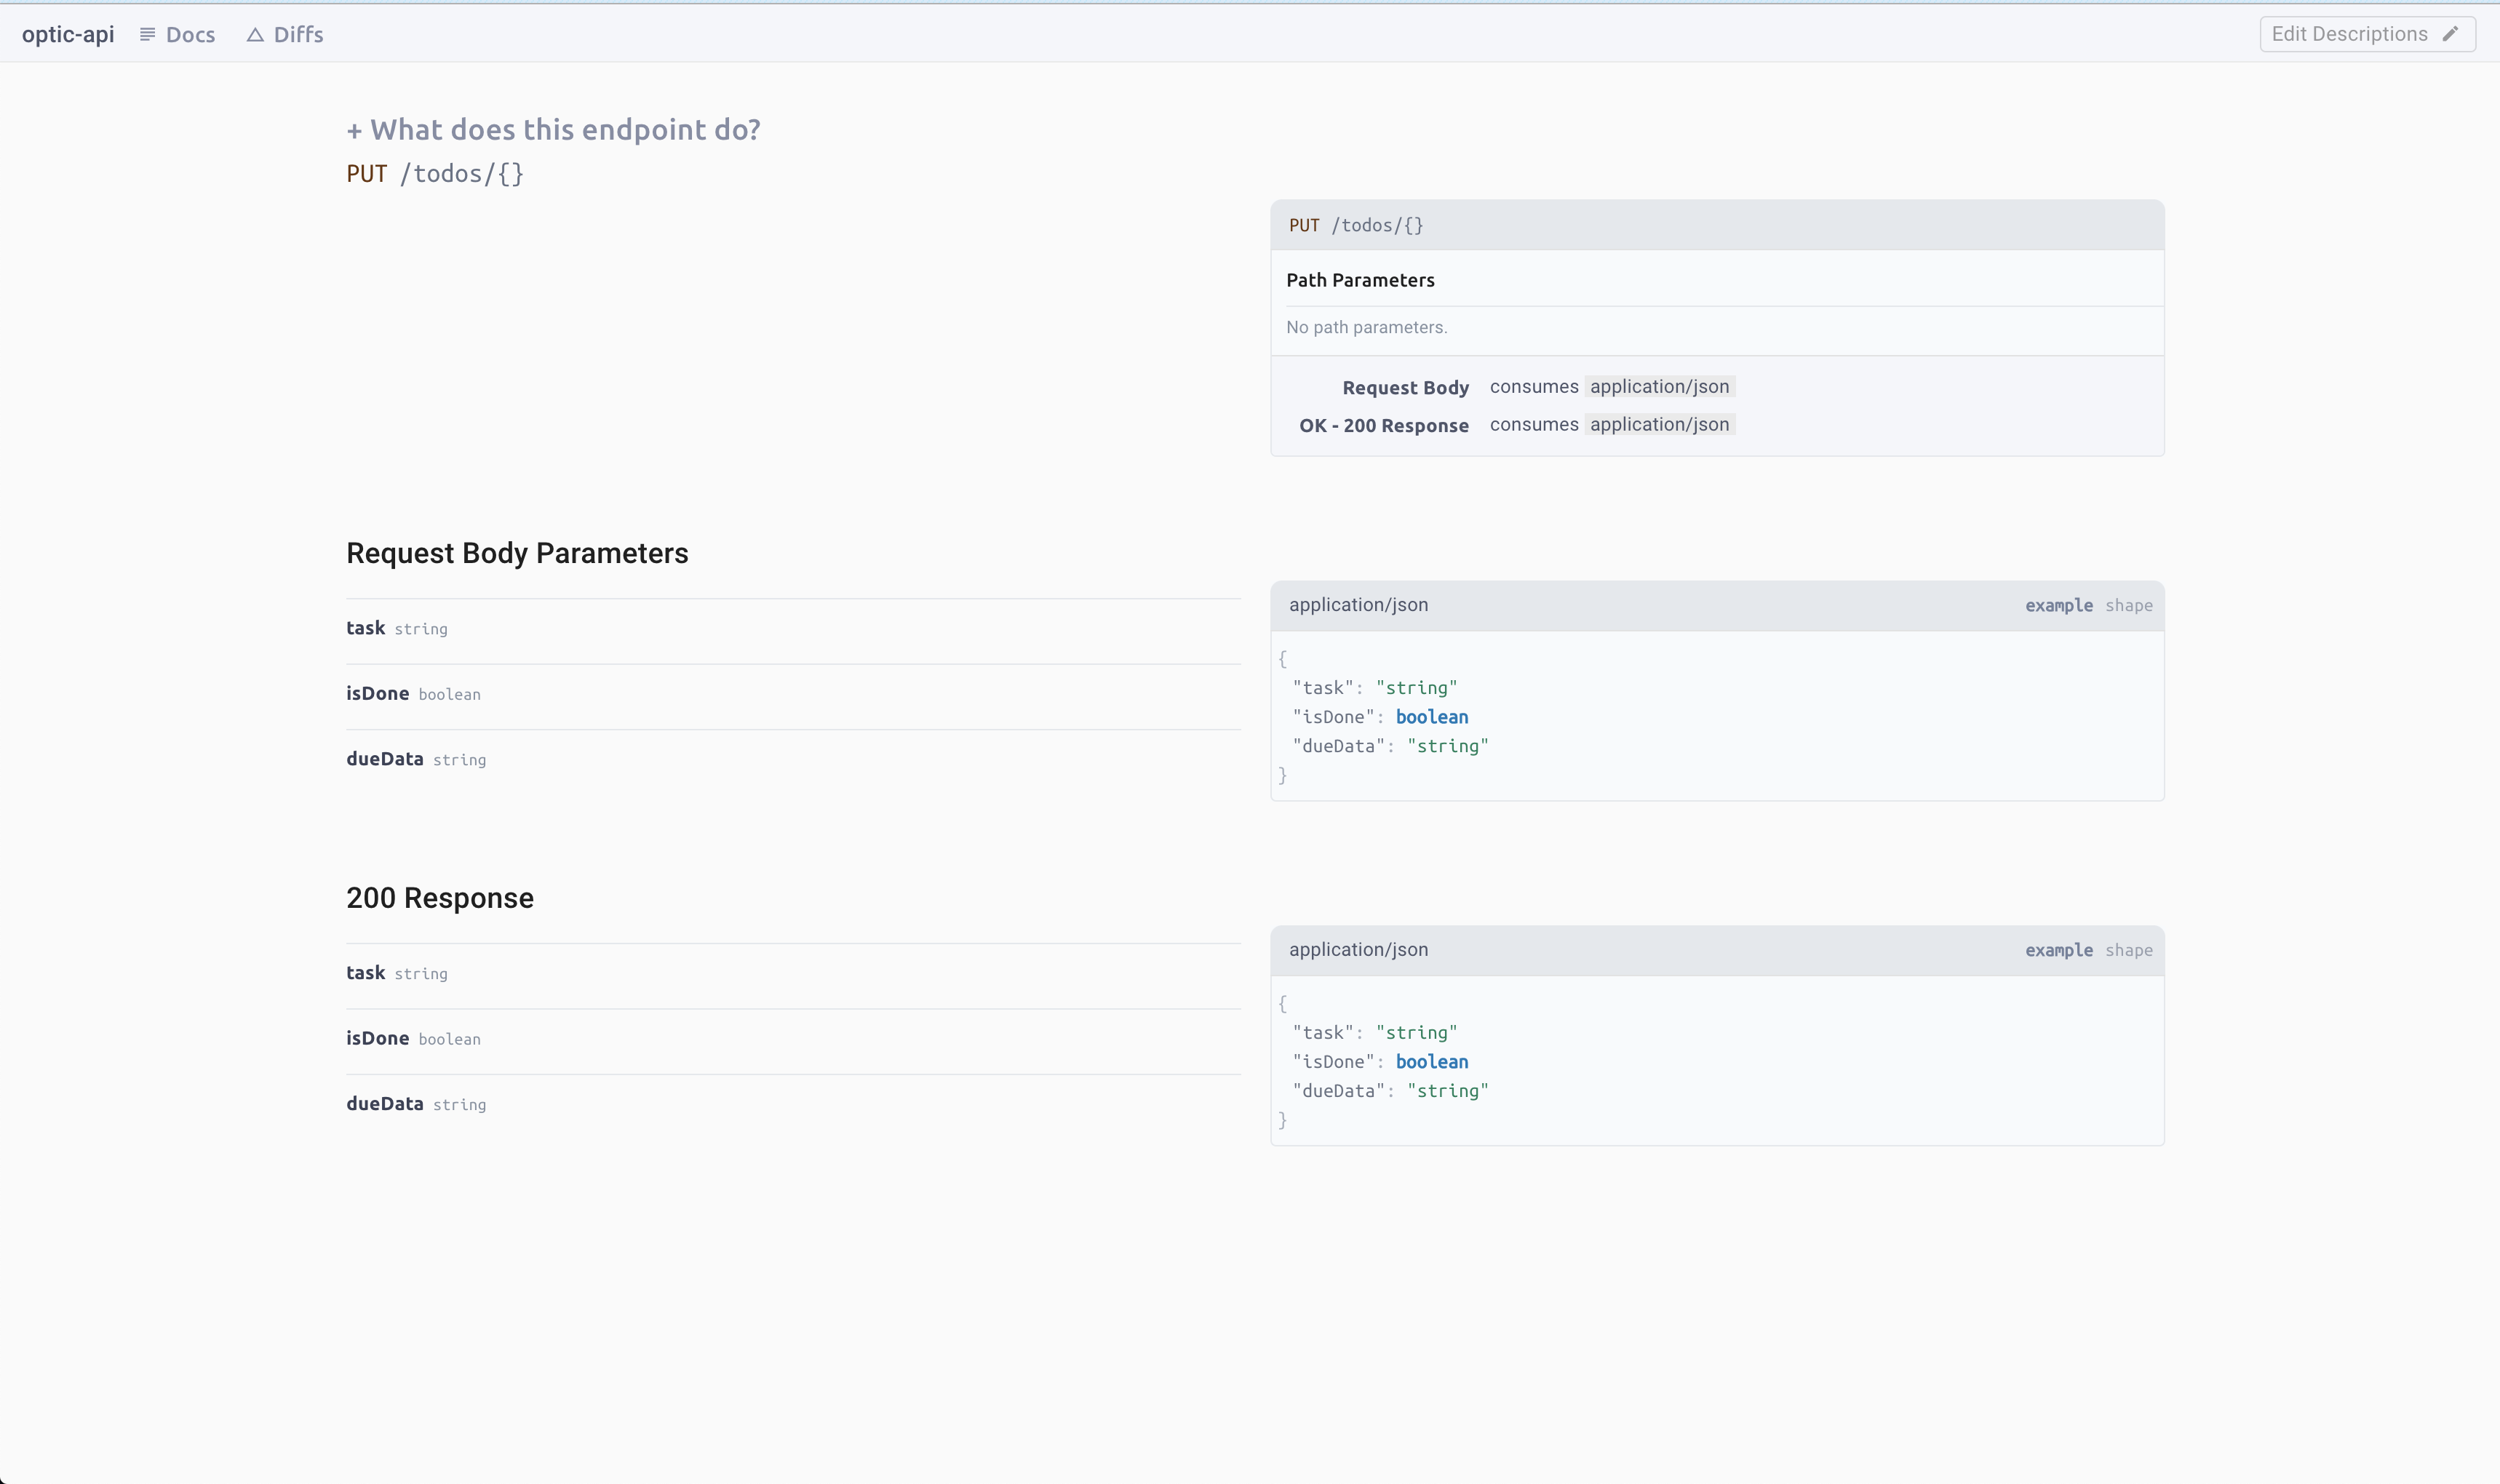Switch to shape view for 200 response panel

tap(2128, 950)
